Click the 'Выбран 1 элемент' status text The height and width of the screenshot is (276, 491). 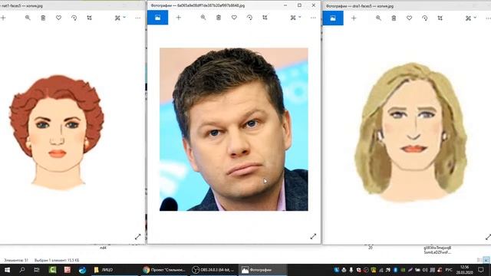(x=57, y=260)
